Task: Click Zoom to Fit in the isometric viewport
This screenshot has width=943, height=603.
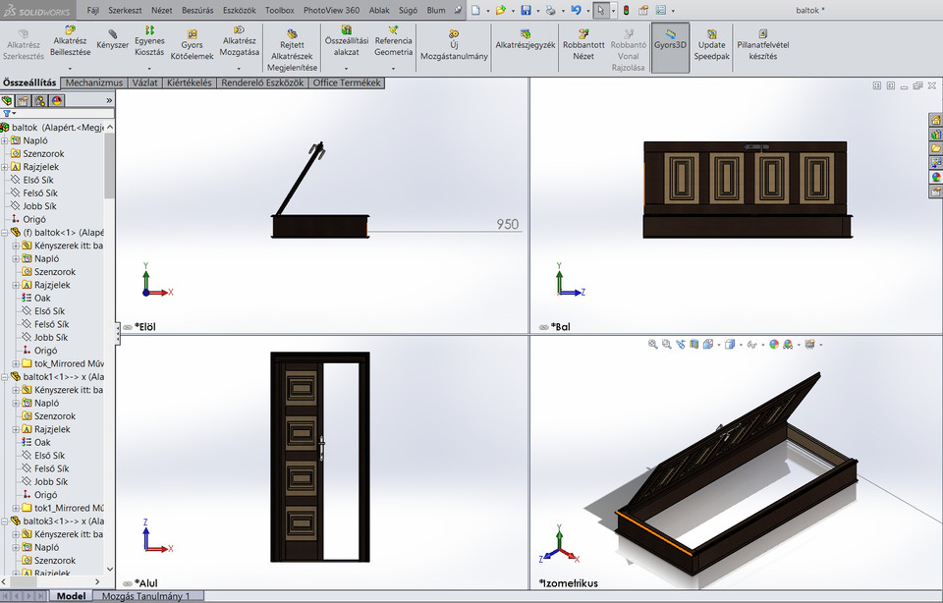Action: click(651, 345)
